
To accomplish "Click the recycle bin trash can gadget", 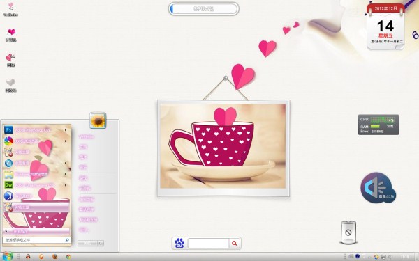I will 348,232.
